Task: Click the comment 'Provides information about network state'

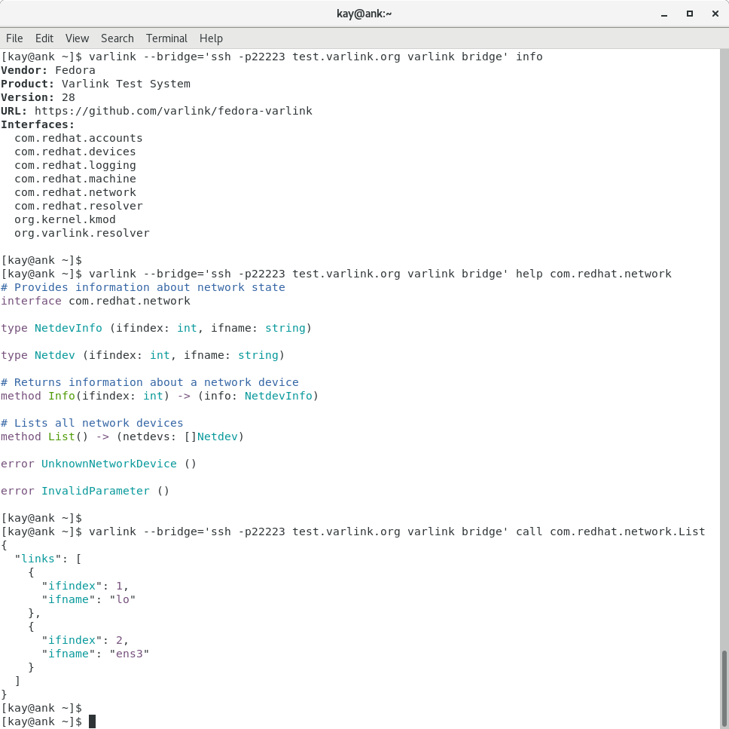Action: (143, 287)
